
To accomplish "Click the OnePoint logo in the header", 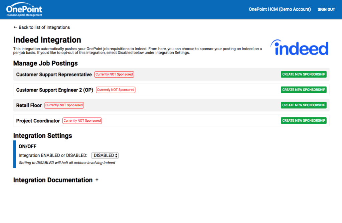I will (x=24, y=9).
